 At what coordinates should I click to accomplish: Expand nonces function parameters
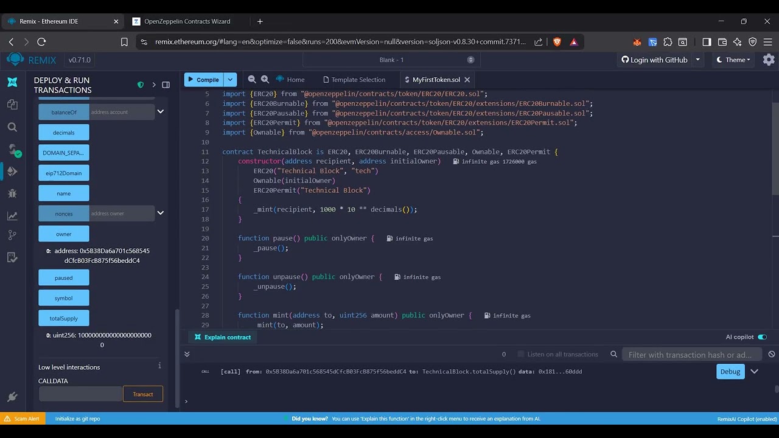(161, 213)
